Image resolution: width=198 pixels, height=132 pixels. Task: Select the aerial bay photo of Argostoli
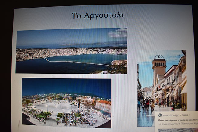point(71,51)
